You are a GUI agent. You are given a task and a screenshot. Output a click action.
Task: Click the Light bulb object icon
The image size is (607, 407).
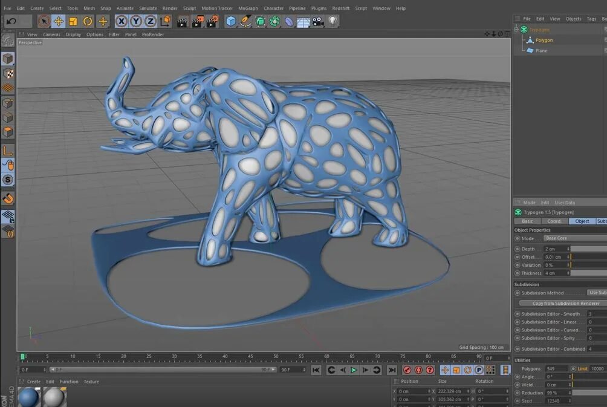[x=333, y=21]
